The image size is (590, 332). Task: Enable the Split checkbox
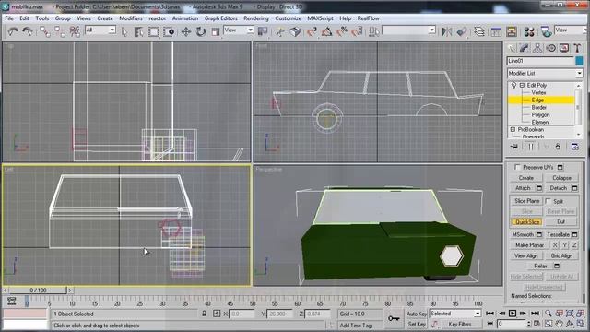pyautogui.click(x=549, y=201)
